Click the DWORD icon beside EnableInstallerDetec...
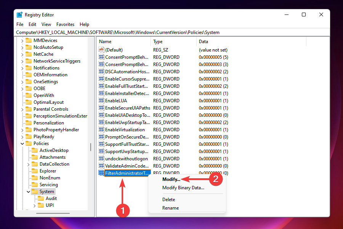The height and width of the screenshot is (229, 343). point(101,93)
